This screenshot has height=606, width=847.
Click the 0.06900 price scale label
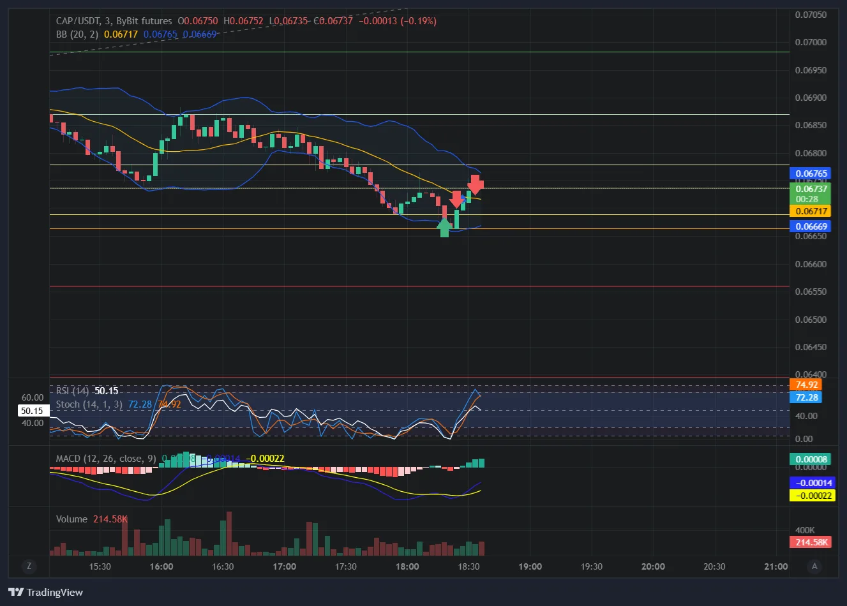(x=811, y=98)
